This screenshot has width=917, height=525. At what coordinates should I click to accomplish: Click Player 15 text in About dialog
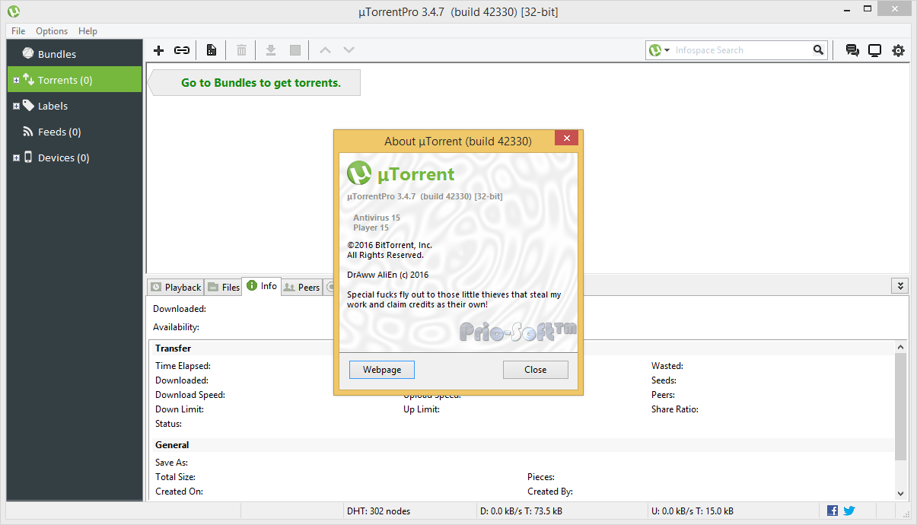tap(371, 228)
